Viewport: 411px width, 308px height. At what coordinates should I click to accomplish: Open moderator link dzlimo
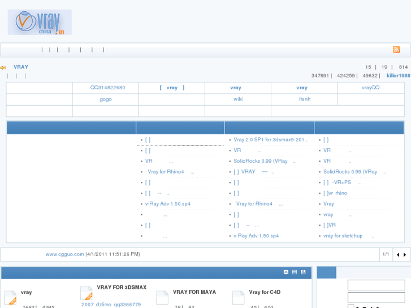tap(103, 305)
